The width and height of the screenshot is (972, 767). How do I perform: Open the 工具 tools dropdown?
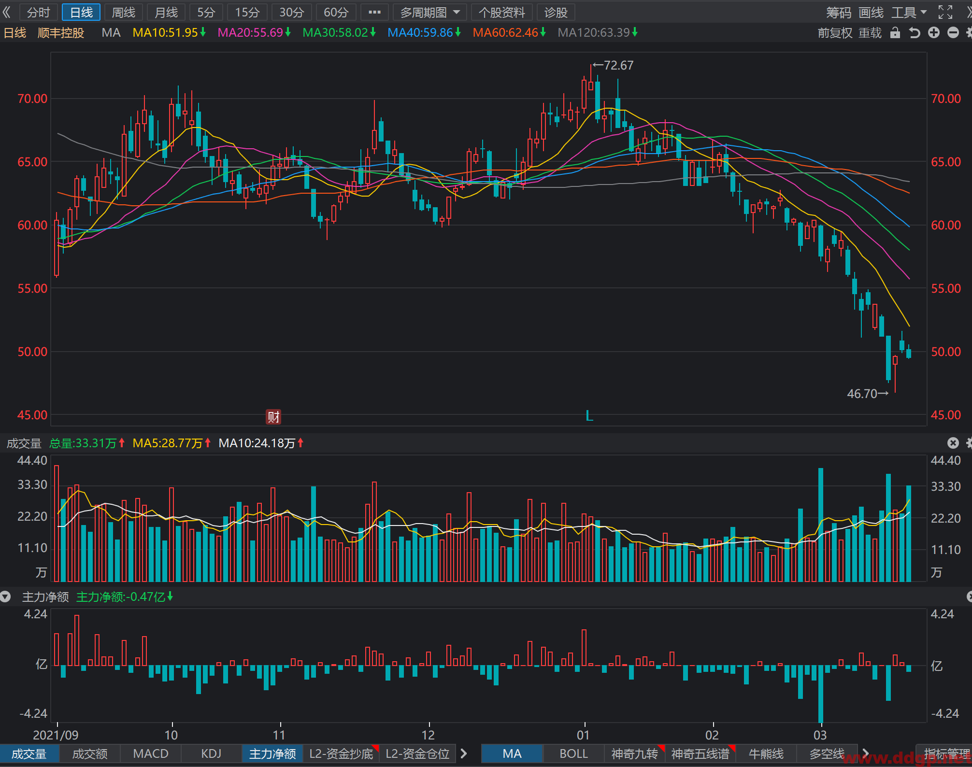coord(908,13)
